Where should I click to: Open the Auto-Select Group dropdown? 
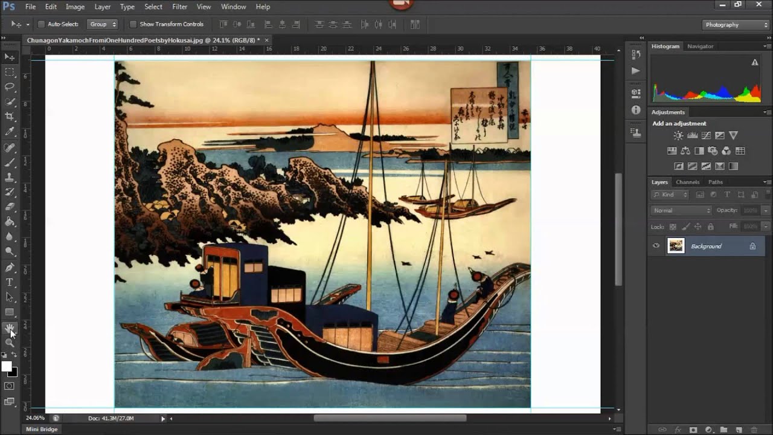tap(103, 24)
